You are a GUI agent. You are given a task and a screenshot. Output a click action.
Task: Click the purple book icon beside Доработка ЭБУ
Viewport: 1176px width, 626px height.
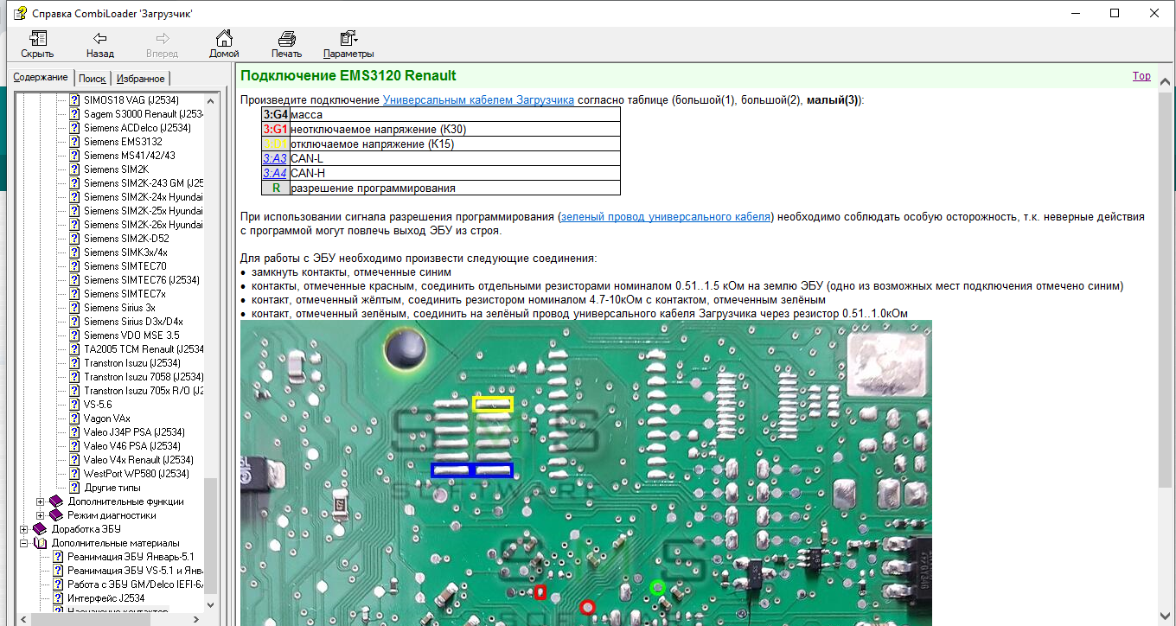tap(41, 529)
